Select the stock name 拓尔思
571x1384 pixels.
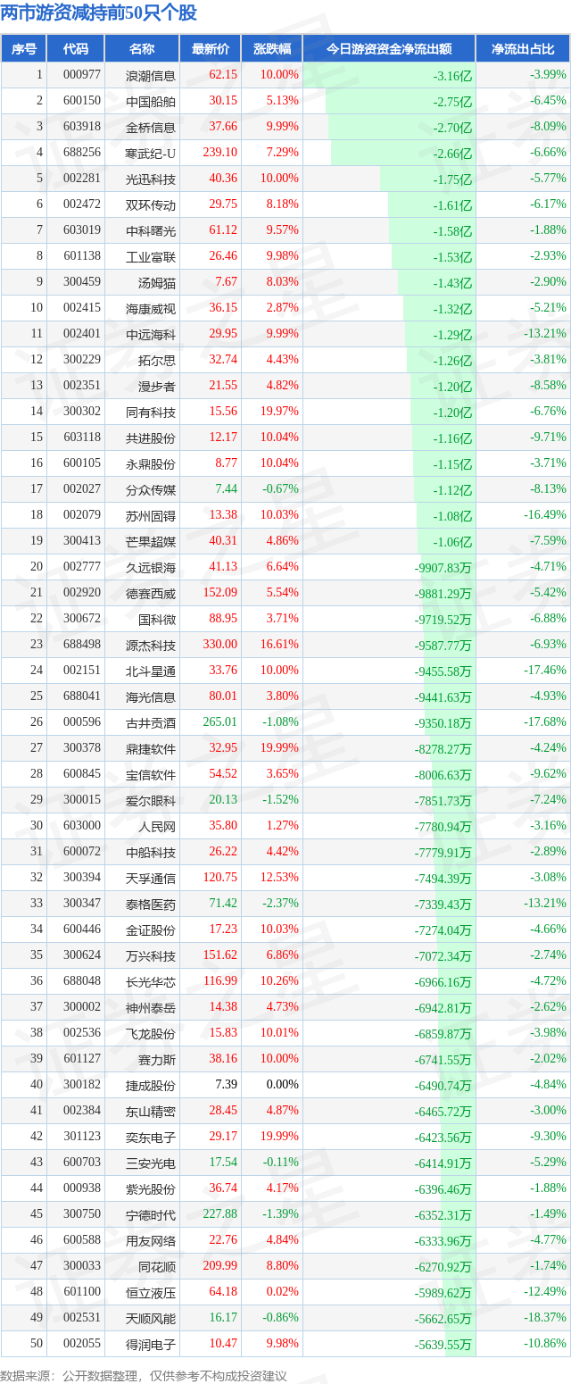[x=157, y=361]
